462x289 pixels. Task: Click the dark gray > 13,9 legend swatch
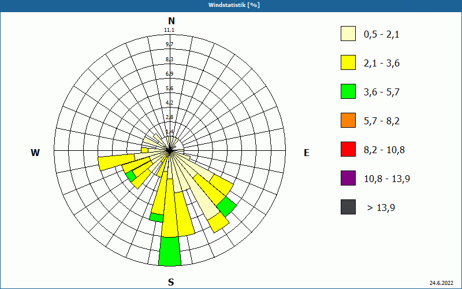348,207
